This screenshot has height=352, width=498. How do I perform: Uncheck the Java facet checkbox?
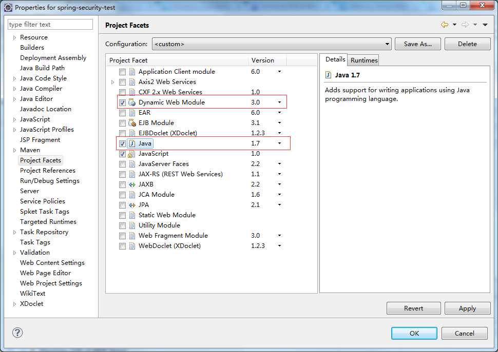coord(122,144)
